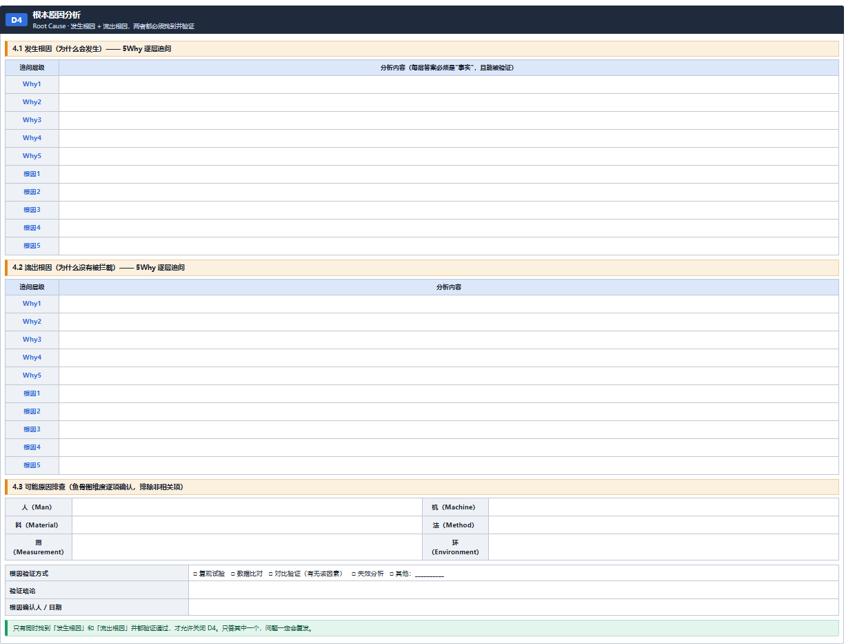855x644 pixels.
Task: Click the 追问层级 column header in section 4.1
Action: [x=32, y=68]
